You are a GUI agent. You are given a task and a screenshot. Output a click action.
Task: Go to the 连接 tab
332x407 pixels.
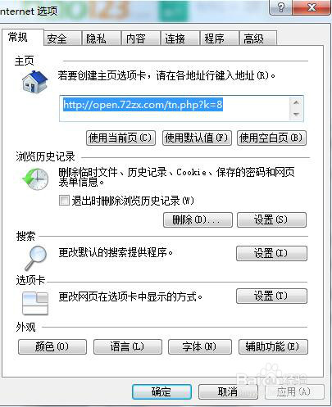click(180, 38)
